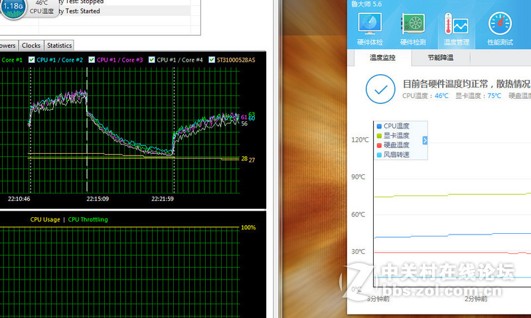Click the 显卡温度 legend entry
This screenshot has height=318, width=531.
pos(396,136)
